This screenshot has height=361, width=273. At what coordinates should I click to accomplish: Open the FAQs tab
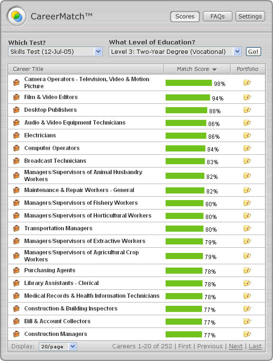coord(217,17)
